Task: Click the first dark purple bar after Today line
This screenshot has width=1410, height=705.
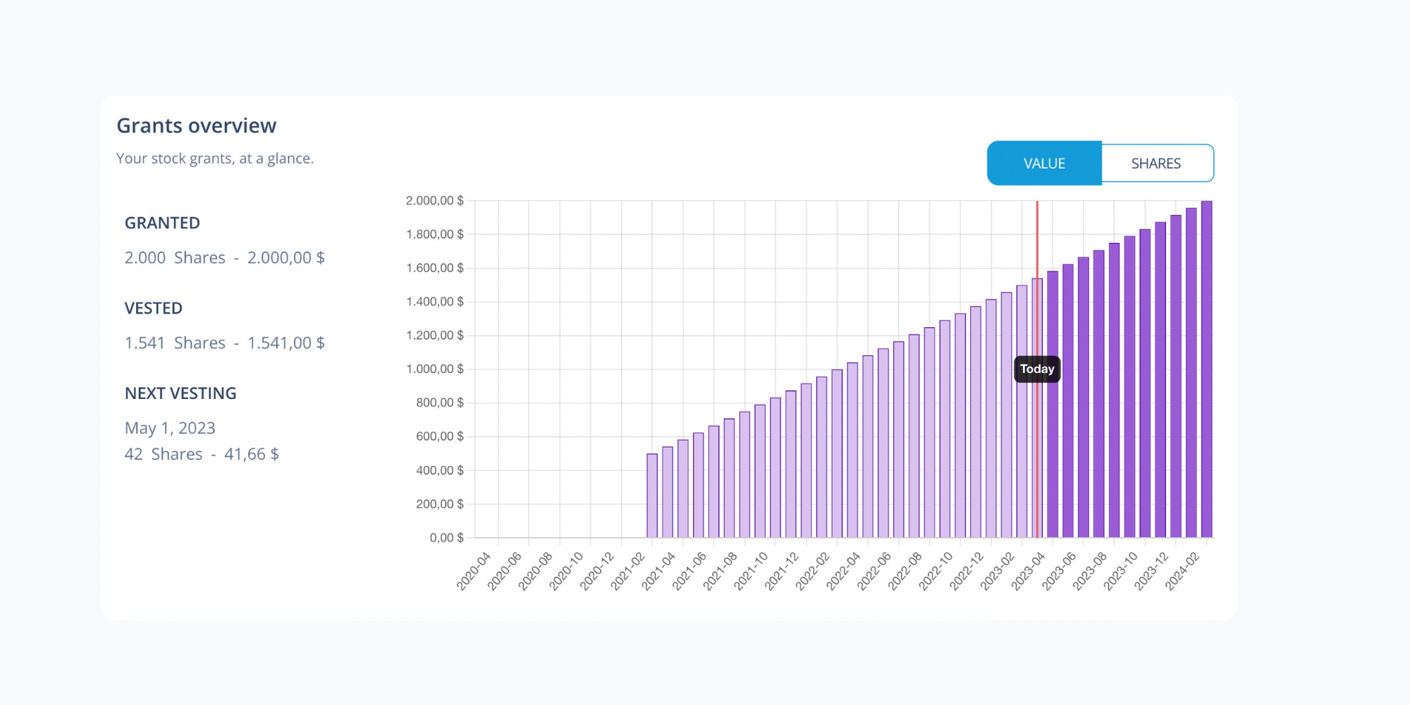Action: [1053, 405]
